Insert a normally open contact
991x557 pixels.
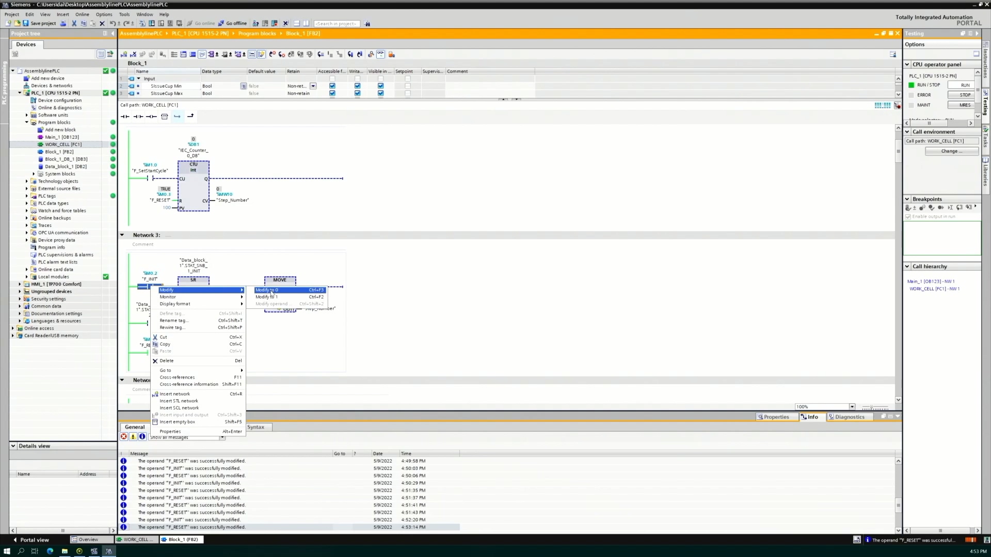[125, 117]
